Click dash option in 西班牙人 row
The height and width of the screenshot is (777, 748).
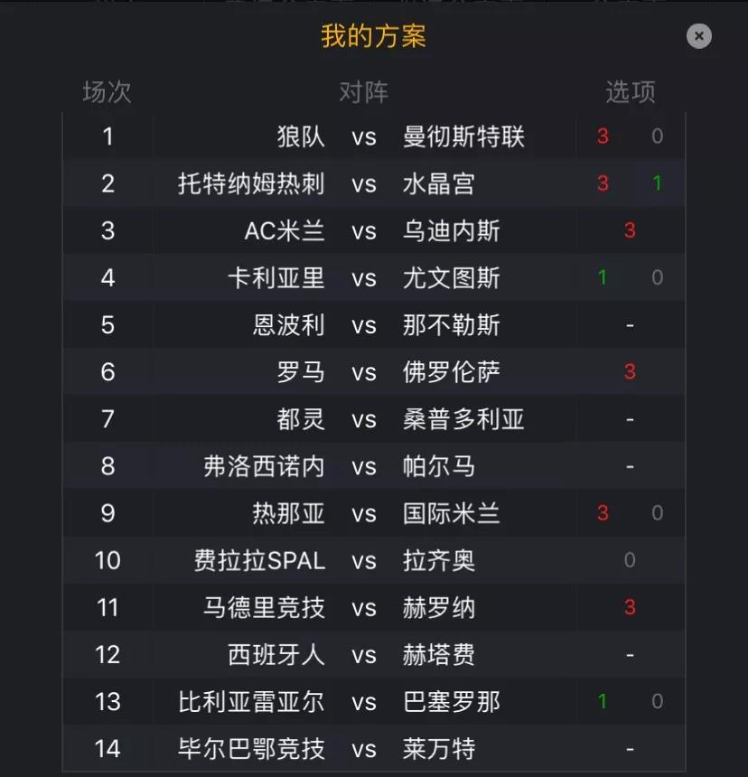click(x=630, y=655)
